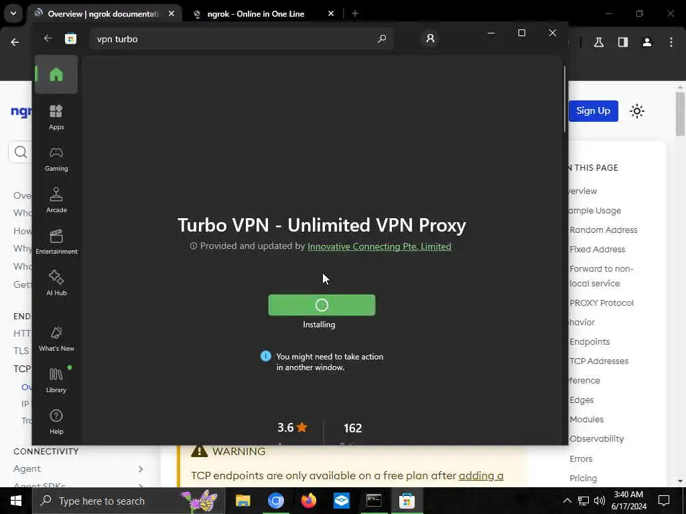Open Innovative Connecting Pte. Limited publisher link
Viewport: 686px width, 514px height.
[379, 246]
